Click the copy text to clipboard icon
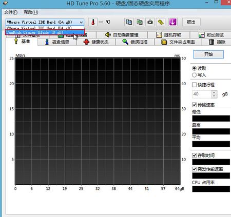This screenshot has width=231, height=217. (129, 22)
